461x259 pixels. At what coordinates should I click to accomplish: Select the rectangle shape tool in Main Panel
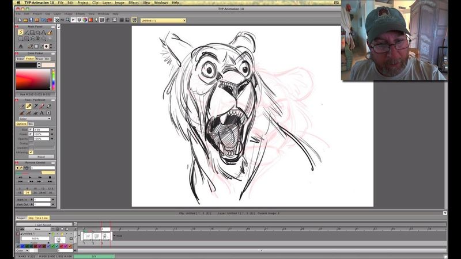[32, 32]
